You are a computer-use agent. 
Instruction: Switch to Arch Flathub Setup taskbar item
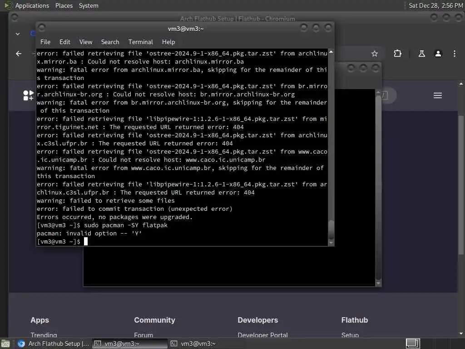54,344
